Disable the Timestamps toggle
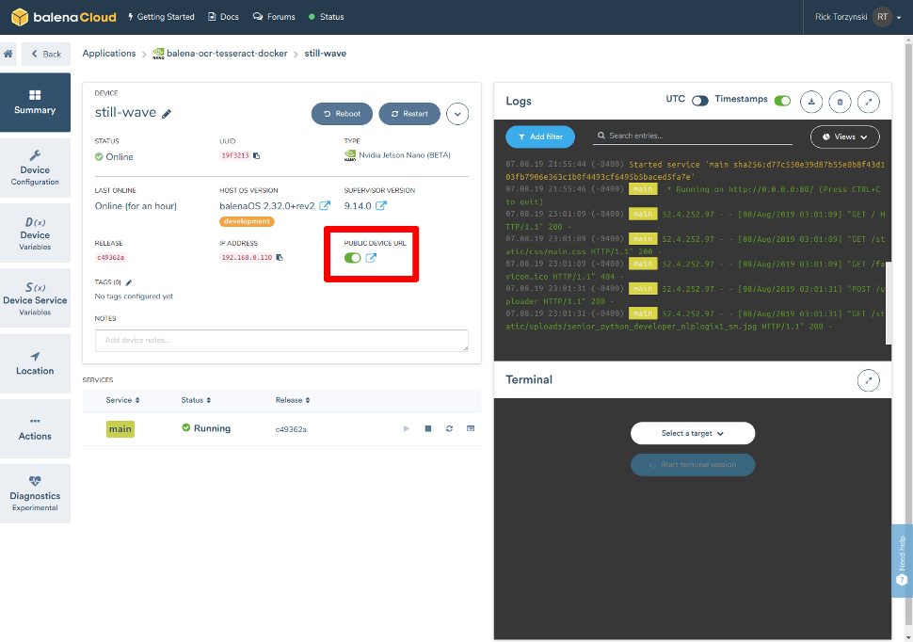913x642 pixels. coord(782,101)
